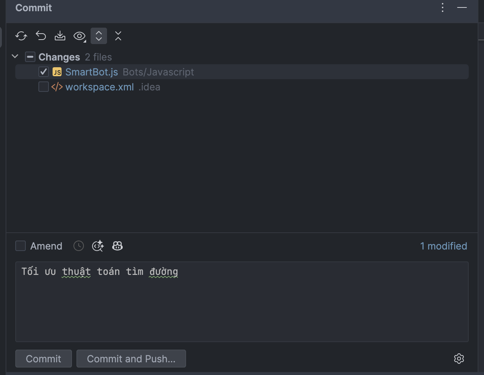The height and width of the screenshot is (375, 484).
Task: Click the Refresh changes icon
Action: click(x=21, y=36)
